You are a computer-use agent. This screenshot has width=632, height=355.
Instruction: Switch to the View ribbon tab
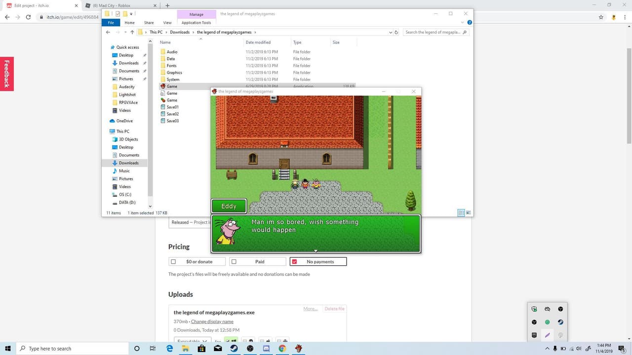[x=167, y=23]
